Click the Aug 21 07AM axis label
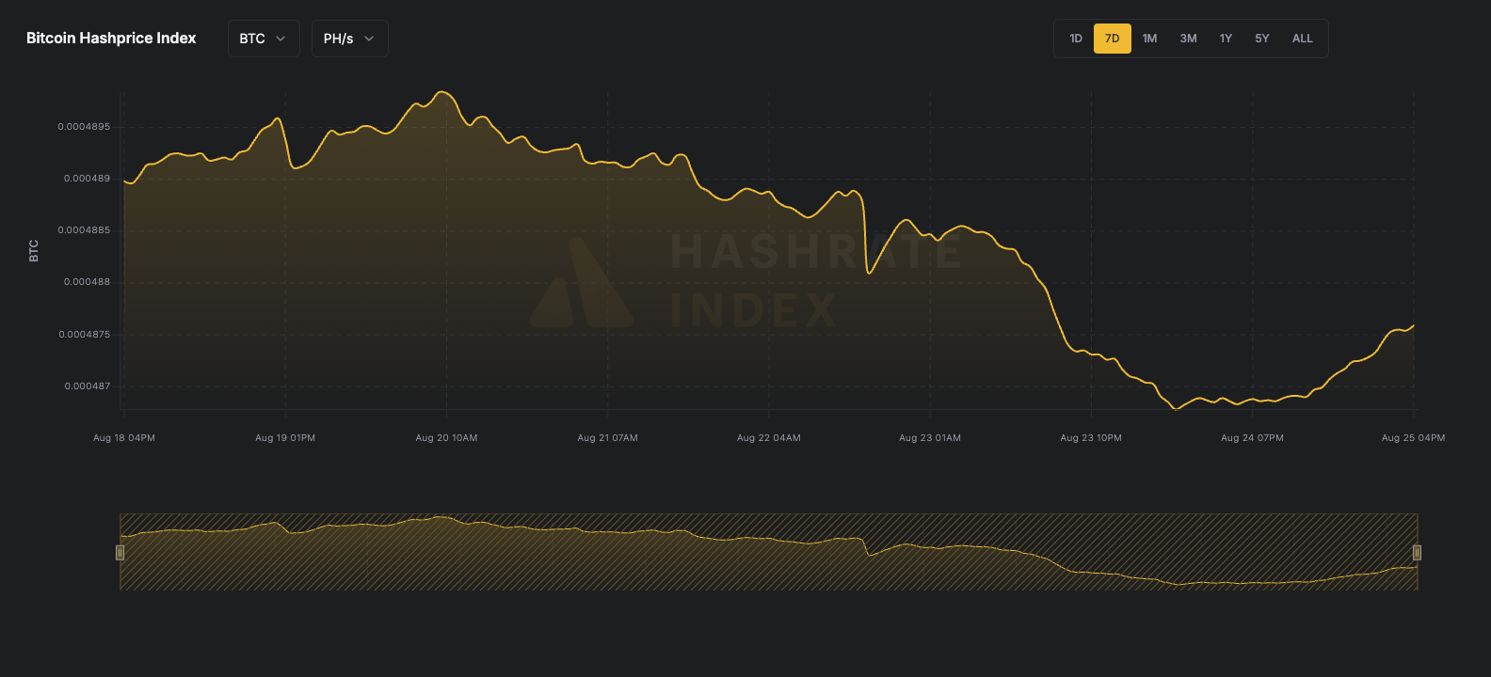 click(x=607, y=438)
